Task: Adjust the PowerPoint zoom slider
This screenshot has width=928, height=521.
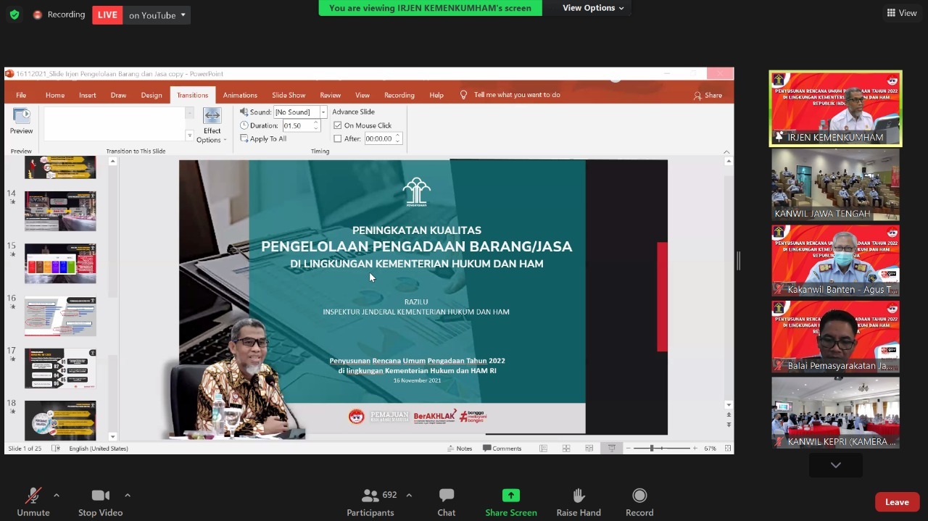Action: point(652,449)
